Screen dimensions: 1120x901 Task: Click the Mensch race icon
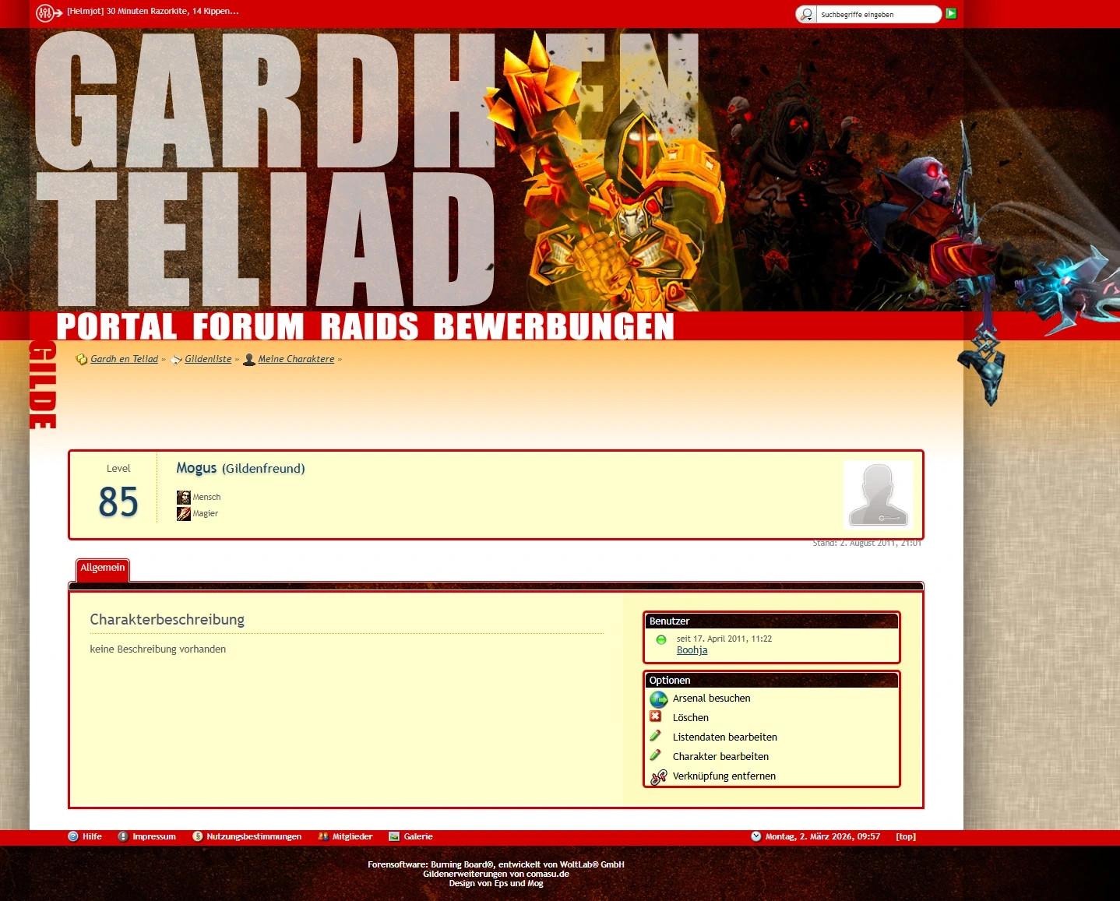click(x=184, y=498)
